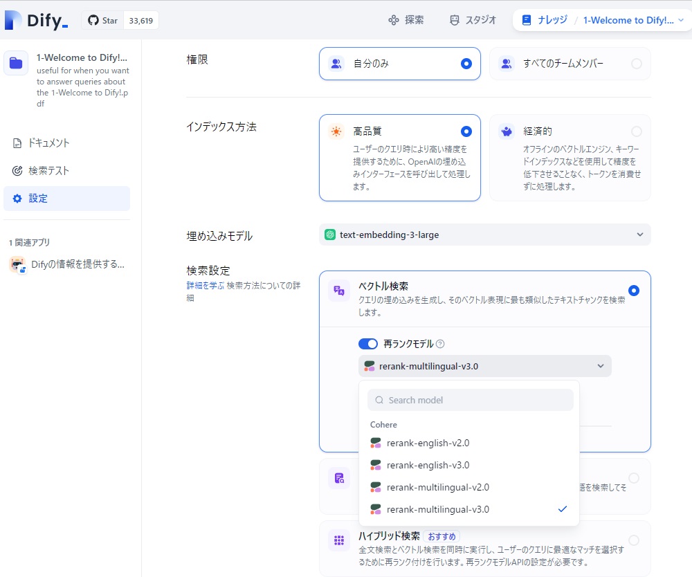Toggle the 再ランクモデル switch

[x=368, y=344]
